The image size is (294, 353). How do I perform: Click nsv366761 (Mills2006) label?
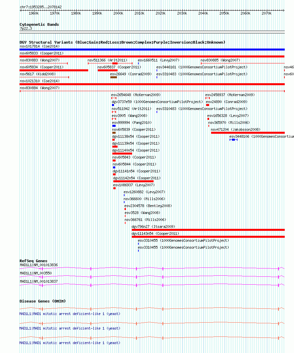(x=145, y=220)
